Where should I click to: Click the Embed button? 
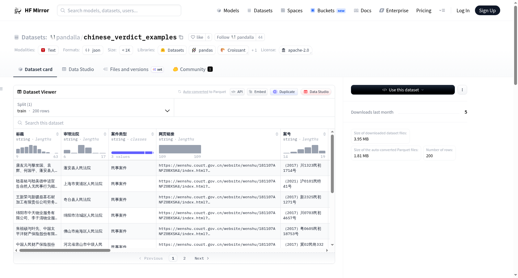pyautogui.click(x=257, y=92)
